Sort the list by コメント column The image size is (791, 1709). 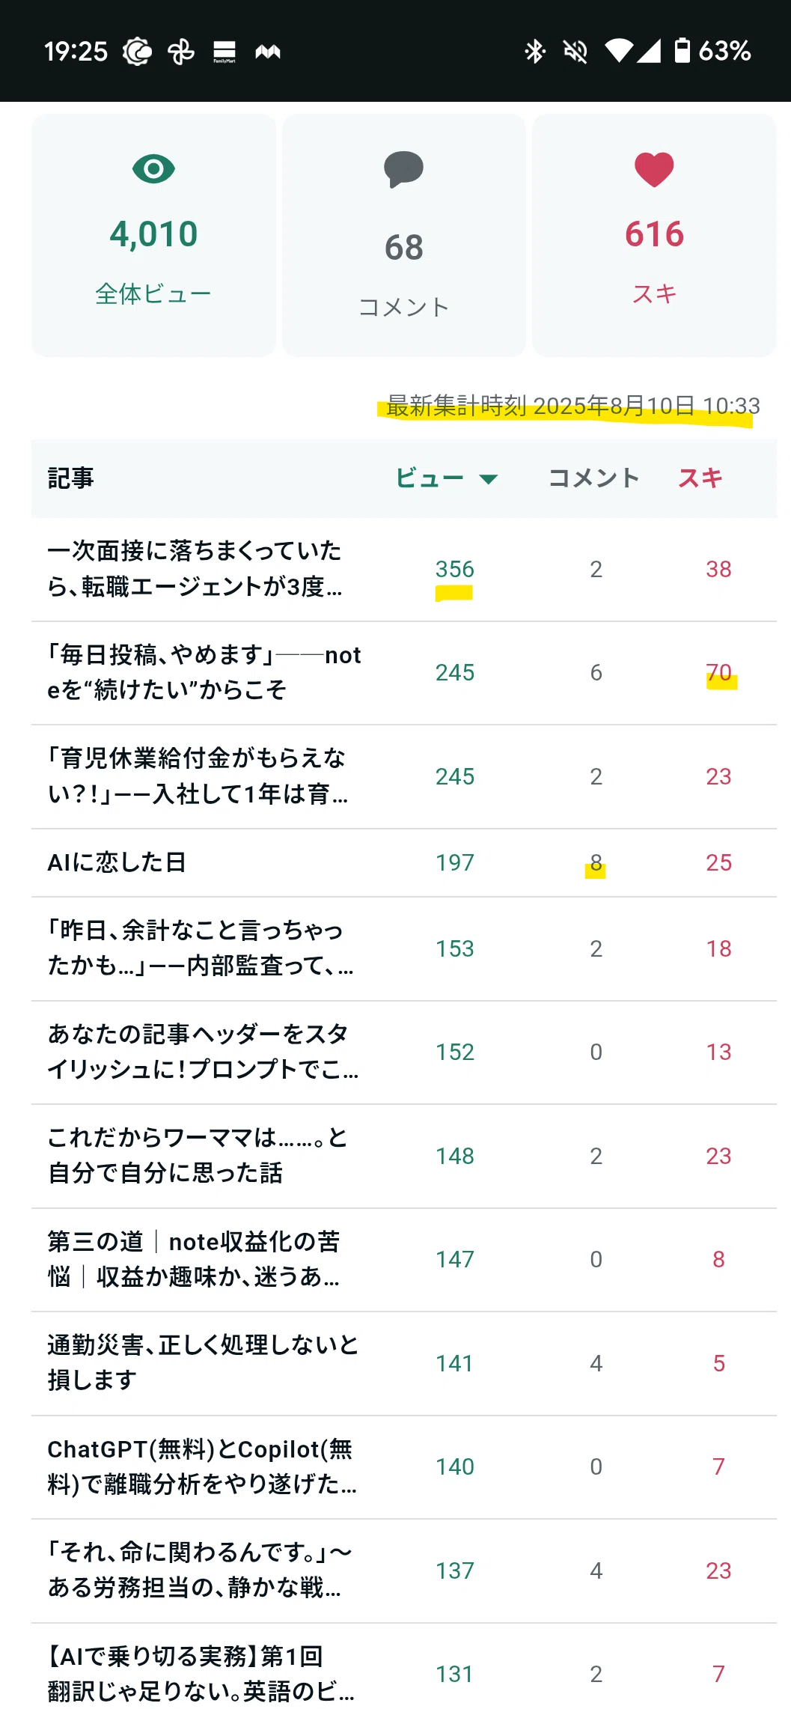(594, 478)
